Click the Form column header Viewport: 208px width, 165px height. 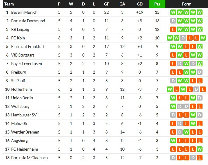pyautogui.click(x=186, y=4)
